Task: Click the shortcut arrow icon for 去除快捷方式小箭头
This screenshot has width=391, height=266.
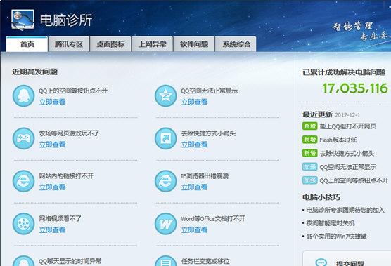Action: [165, 138]
